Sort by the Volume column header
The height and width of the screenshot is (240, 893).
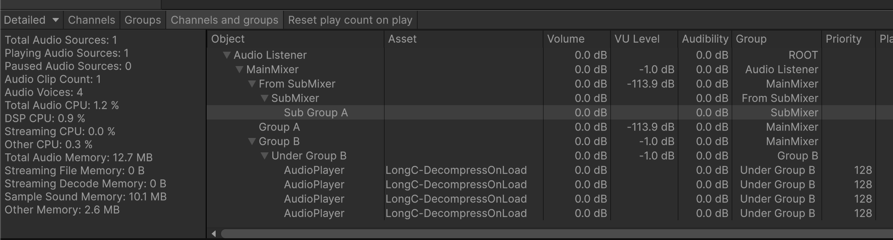566,39
